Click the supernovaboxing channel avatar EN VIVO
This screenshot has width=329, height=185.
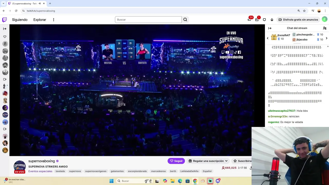pos(20,167)
